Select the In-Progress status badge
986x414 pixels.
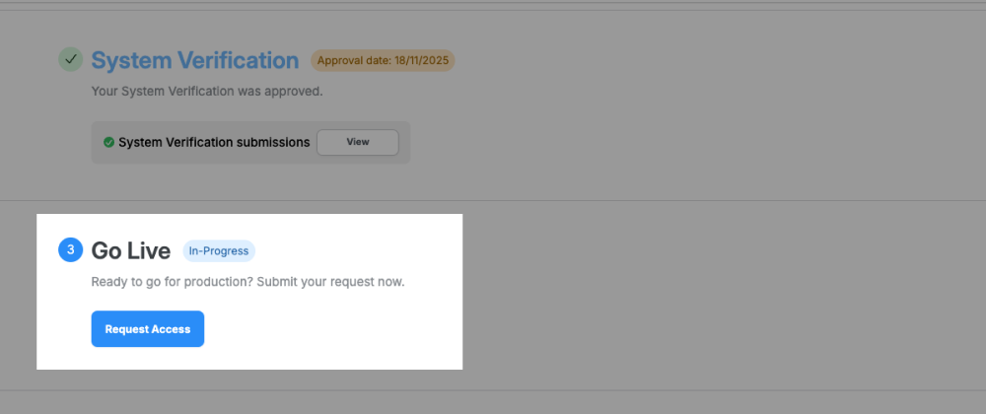[x=219, y=250]
